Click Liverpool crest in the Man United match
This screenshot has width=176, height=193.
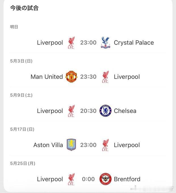(x=105, y=77)
